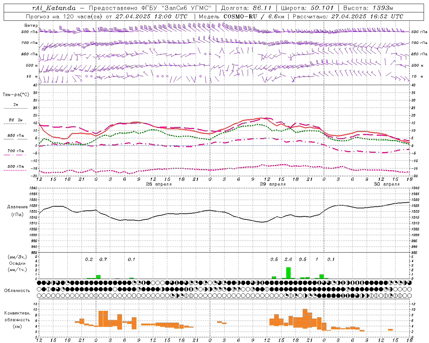Click the (мм/1ч.) precipitation unit label

(17, 270)
